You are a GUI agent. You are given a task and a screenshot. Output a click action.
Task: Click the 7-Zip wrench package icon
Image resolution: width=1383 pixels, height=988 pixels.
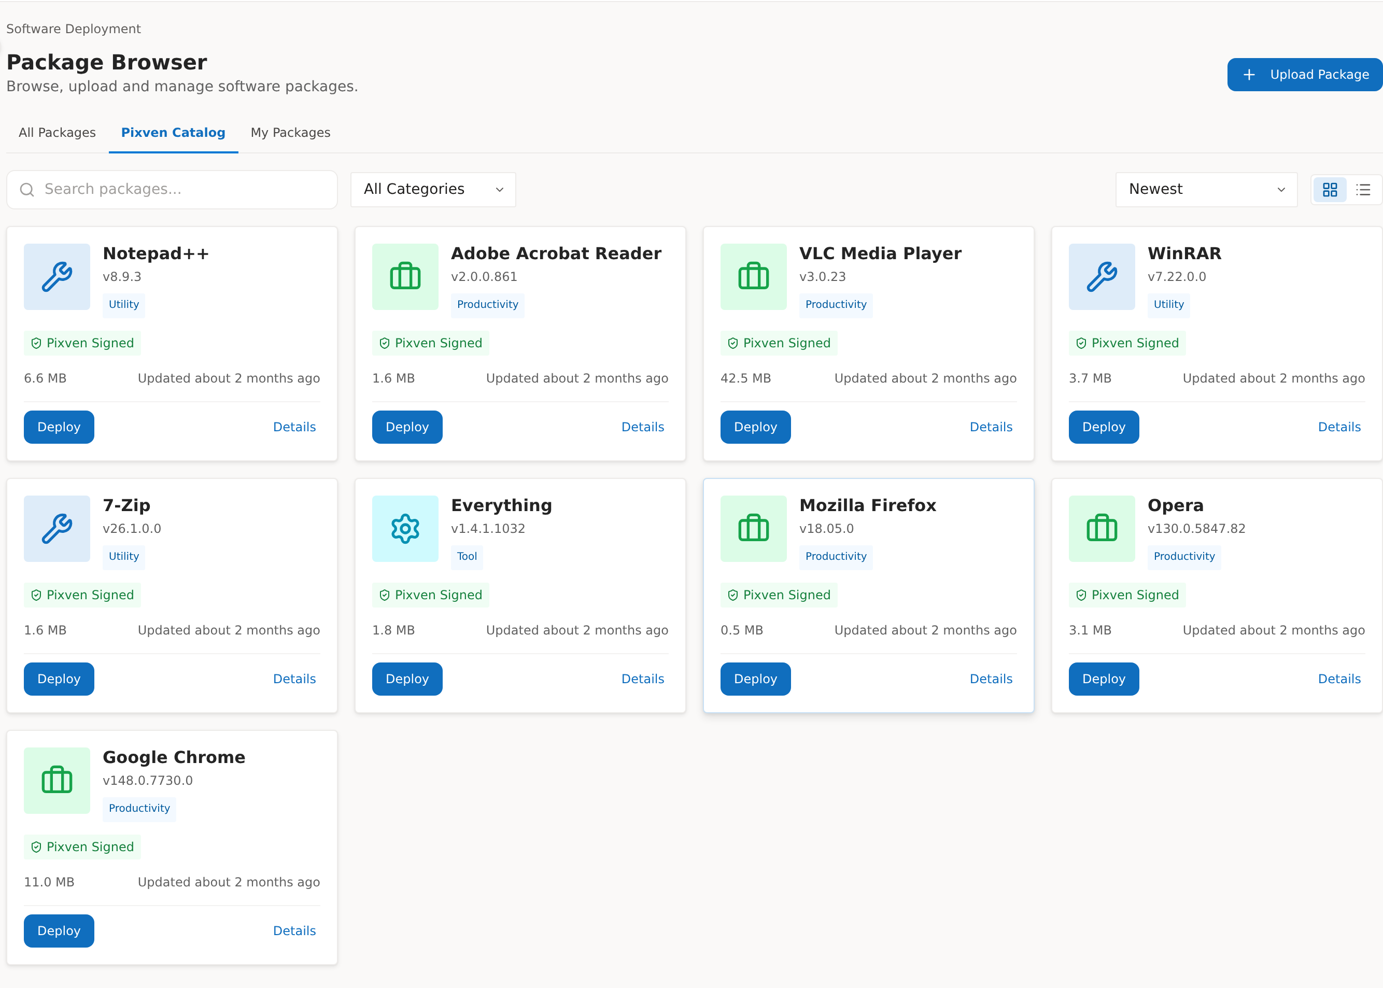[x=57, y=529]
